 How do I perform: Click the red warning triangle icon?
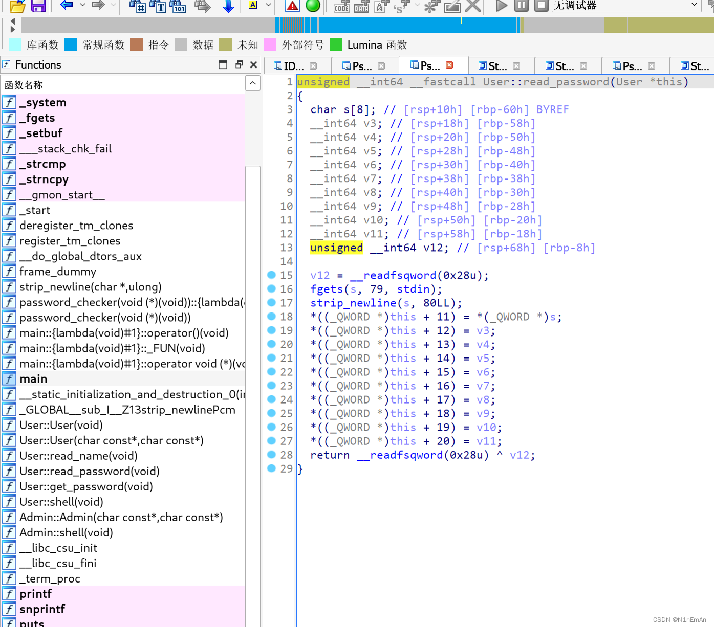pos(292,6)
